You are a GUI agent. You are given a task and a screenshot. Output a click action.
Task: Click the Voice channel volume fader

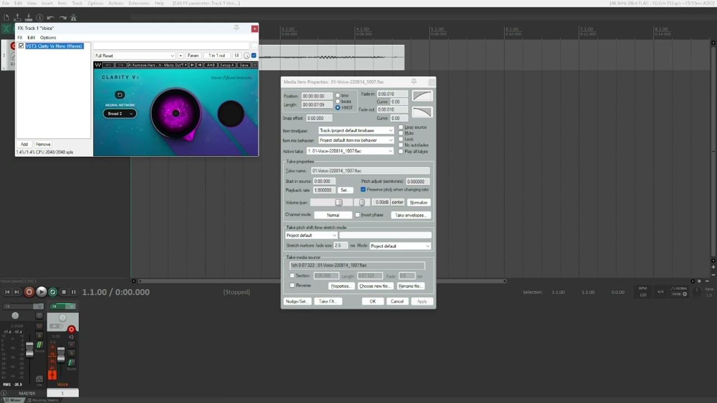(x=61, y=354)
